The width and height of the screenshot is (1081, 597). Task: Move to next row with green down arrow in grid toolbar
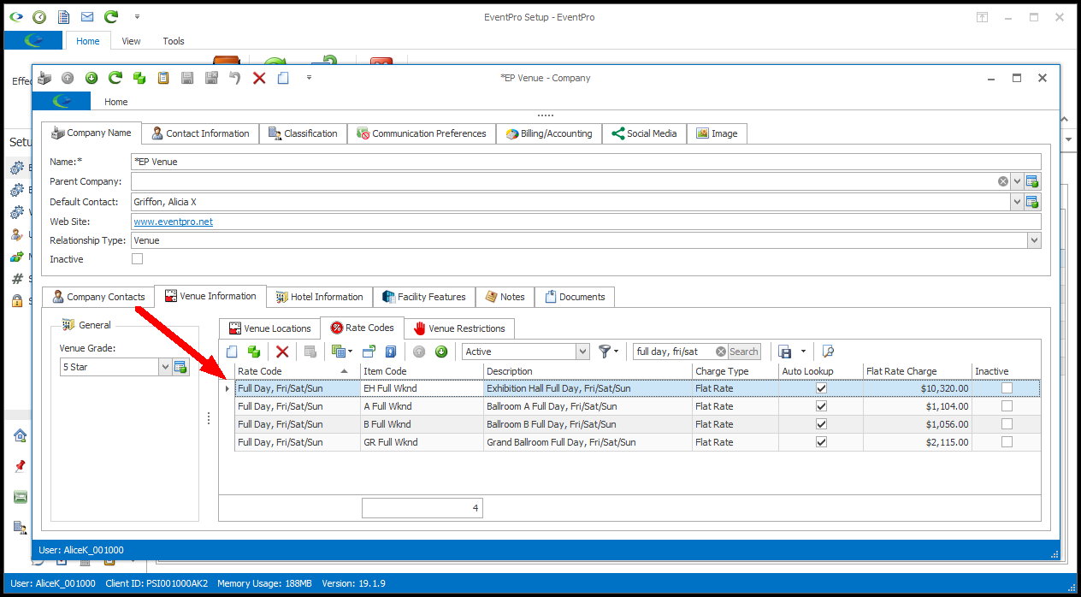(x=441, y=352)
